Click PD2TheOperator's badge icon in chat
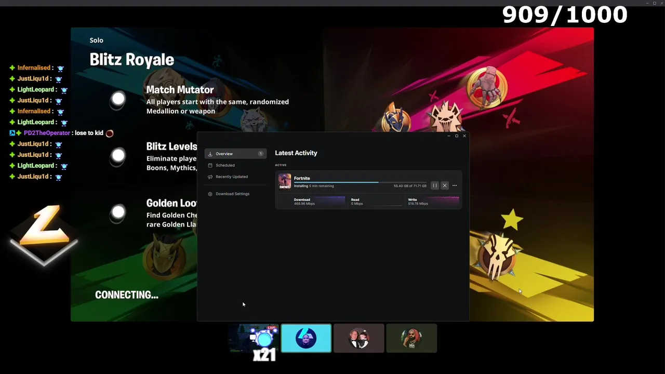This screenshot has height=374, width=665. 12,133
